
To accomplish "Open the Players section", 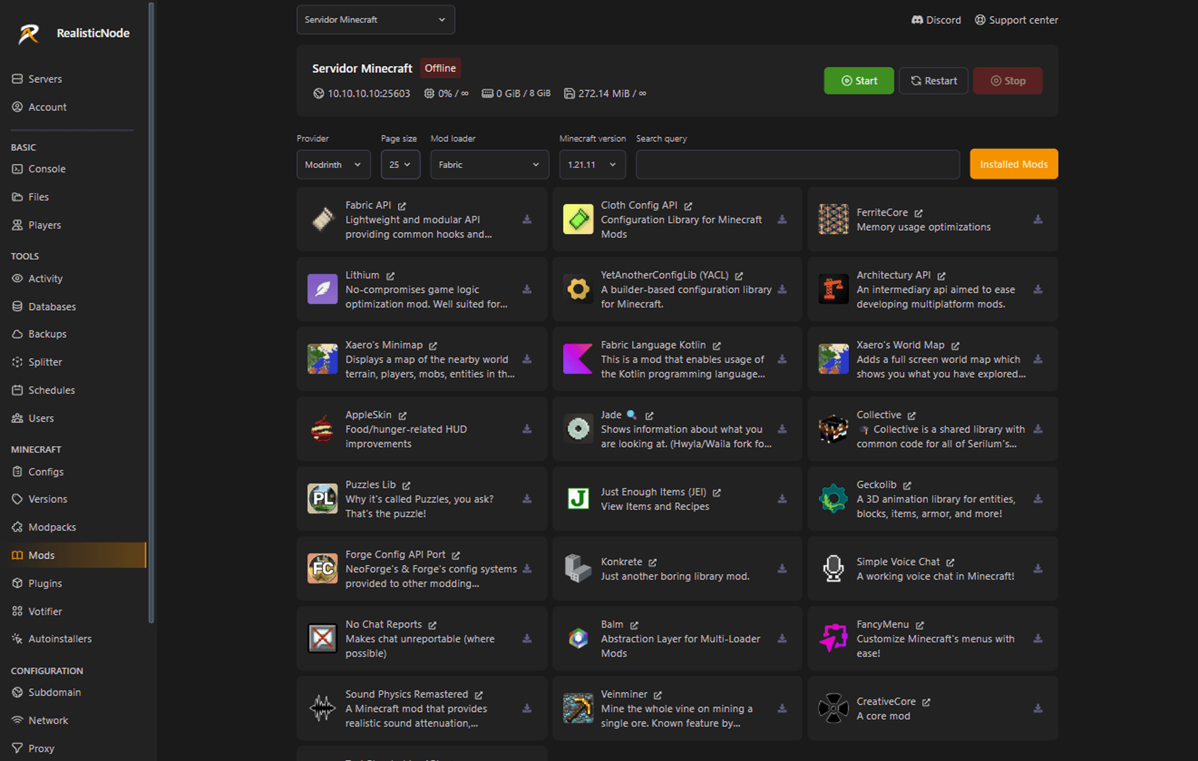I will coord(36,225).
